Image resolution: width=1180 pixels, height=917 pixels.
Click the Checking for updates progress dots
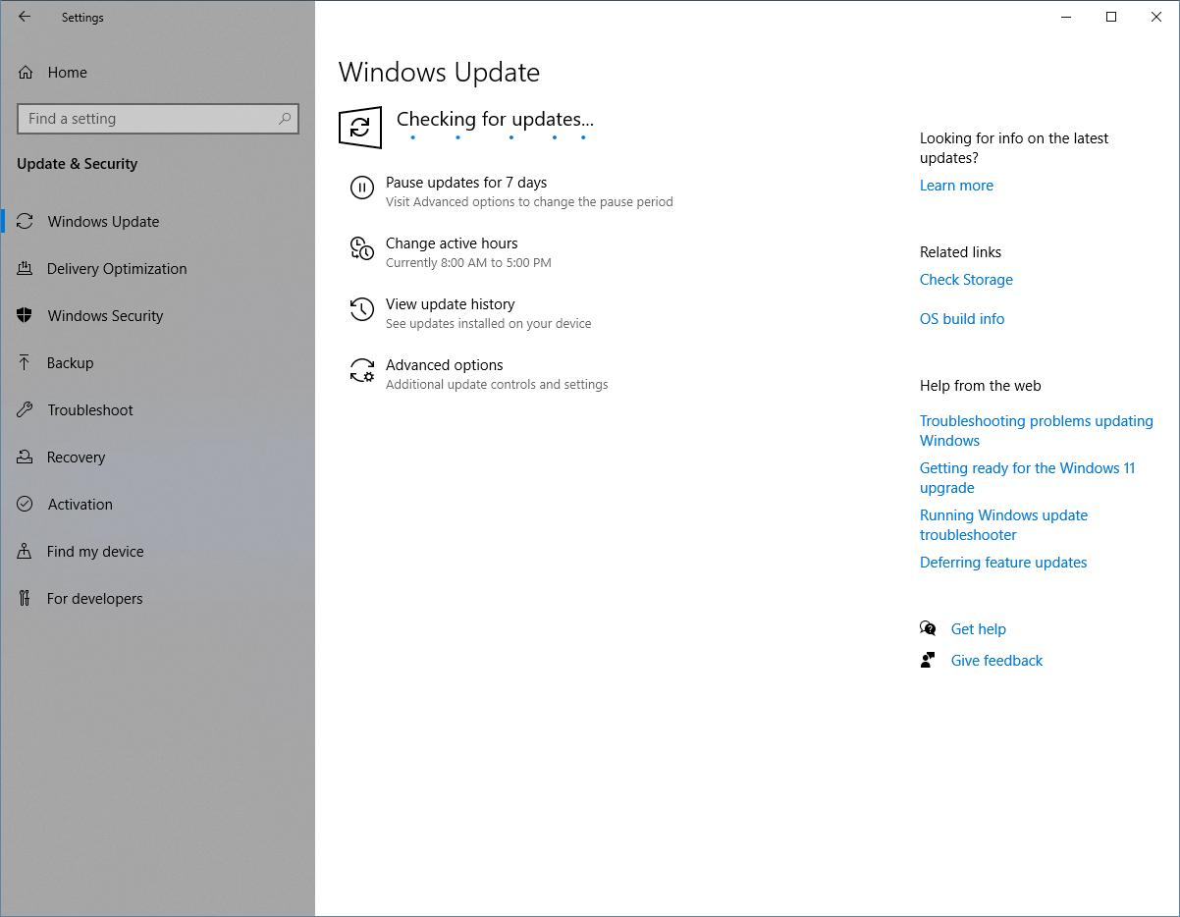pyautogui.click(x=498, y=137)
